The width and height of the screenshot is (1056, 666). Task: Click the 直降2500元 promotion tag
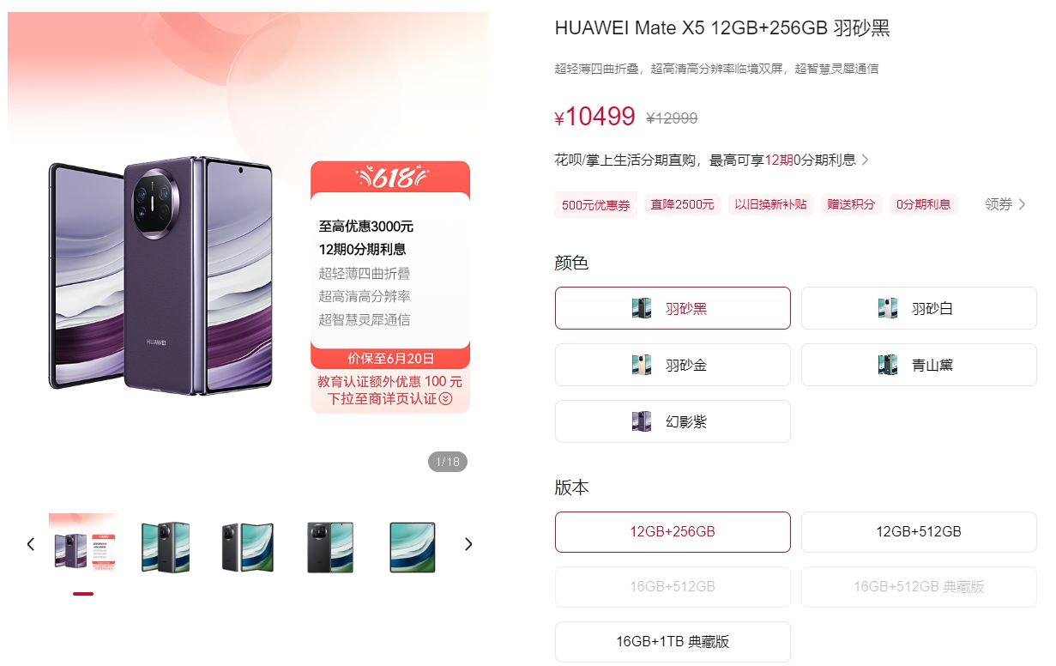[x=682, y=204]
